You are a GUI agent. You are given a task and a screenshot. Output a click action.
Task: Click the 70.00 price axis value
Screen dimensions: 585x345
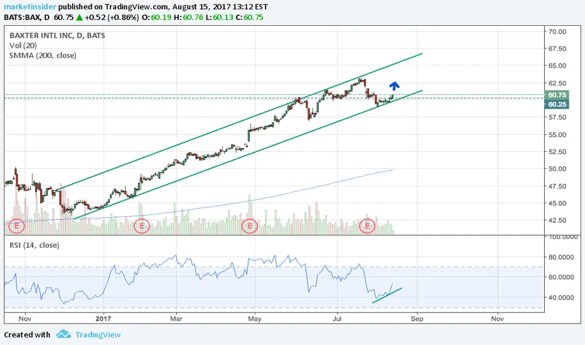click(557, 32)
